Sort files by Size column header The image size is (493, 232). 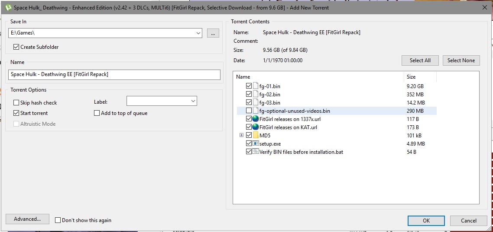coord(420,76)
